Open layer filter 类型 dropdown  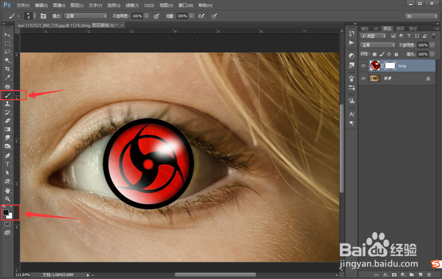373,36
